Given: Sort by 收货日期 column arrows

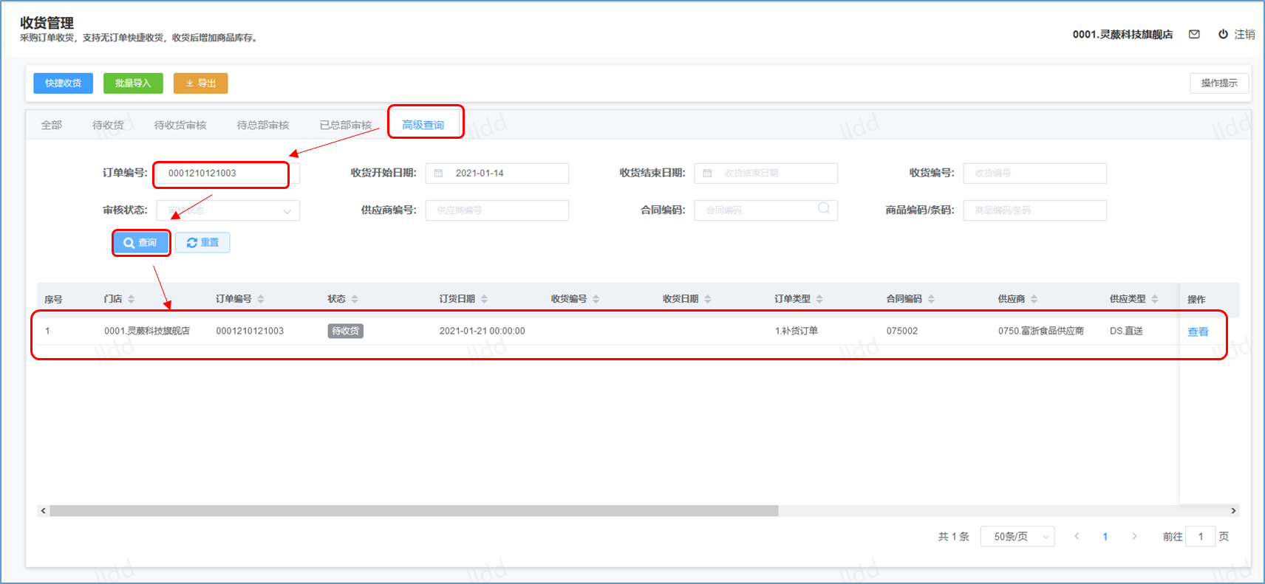Looking at the screenshot, I should [x=708, y=299].
